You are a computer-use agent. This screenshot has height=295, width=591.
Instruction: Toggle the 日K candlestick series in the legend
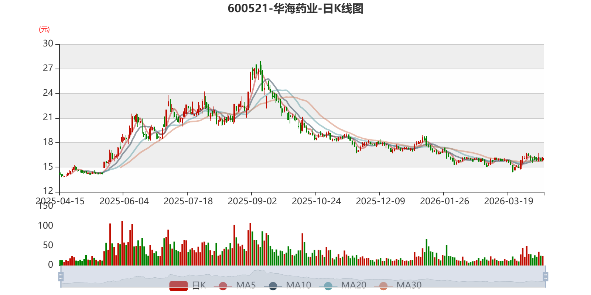(188, 286)
